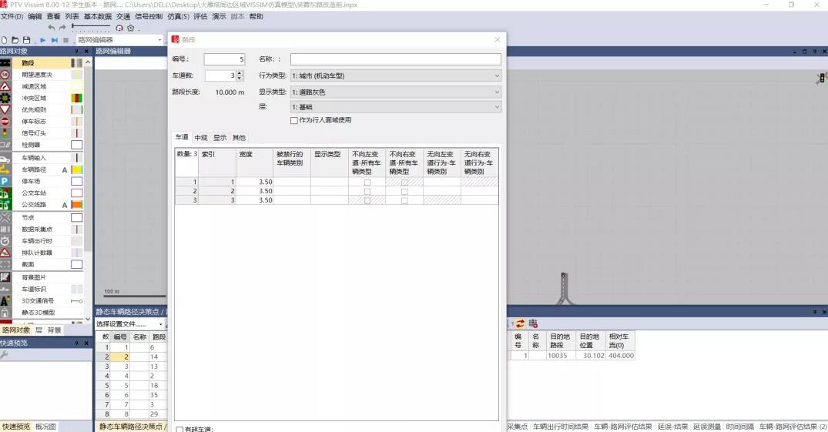Select the 优先规则 yield triangle icon
Viewport: 828px width, 432px height.
5,109
